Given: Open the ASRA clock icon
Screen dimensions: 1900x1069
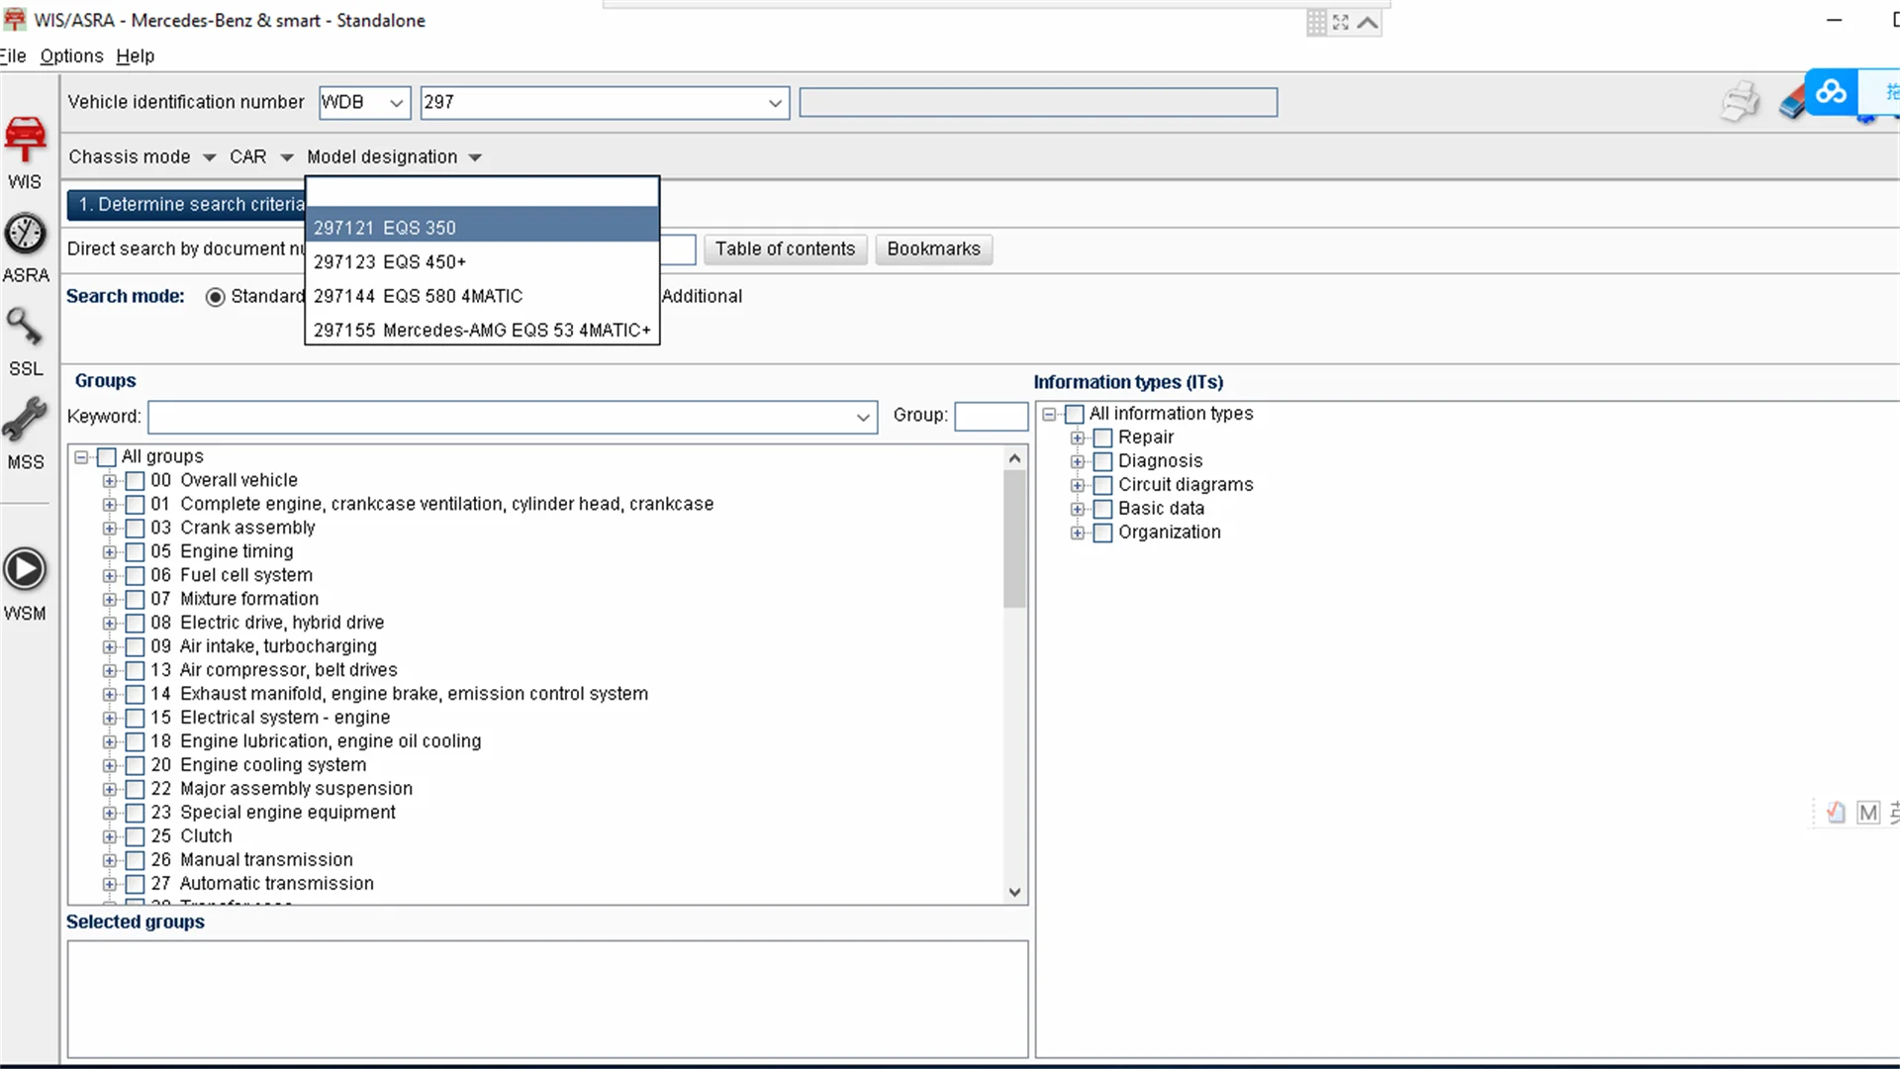Looking at the screenshot, I should (x=25, y=235).
